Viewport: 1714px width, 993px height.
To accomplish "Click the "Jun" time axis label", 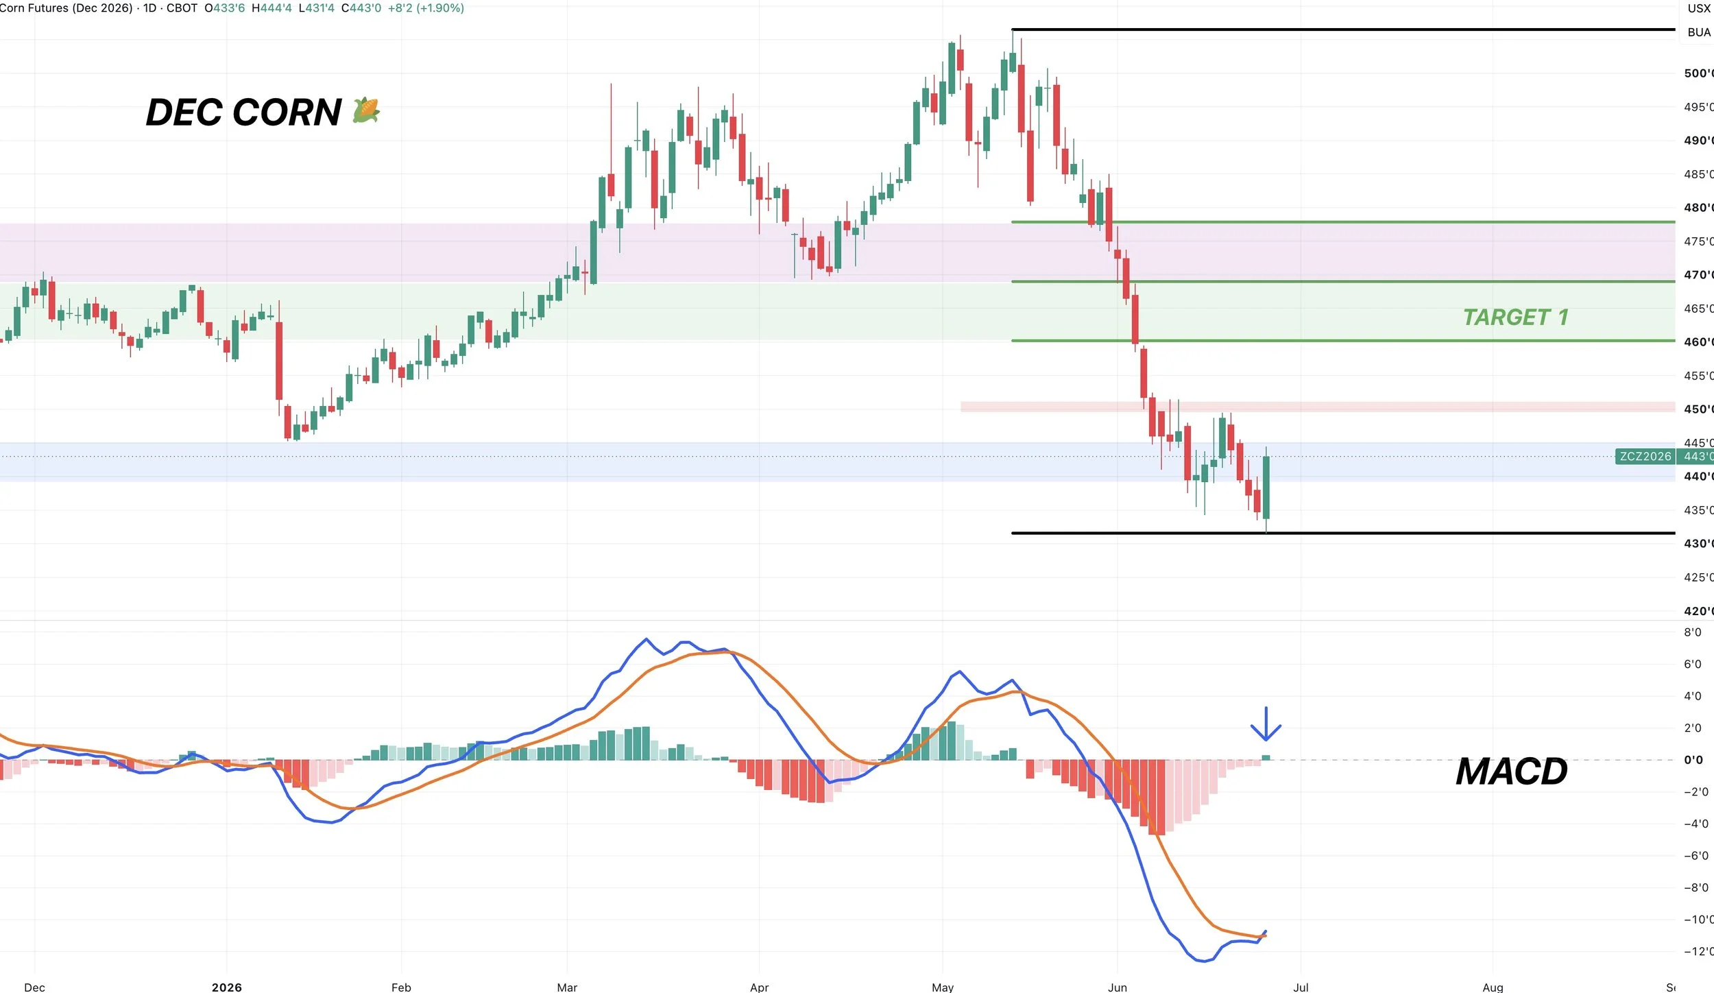I will point(1118,987).
